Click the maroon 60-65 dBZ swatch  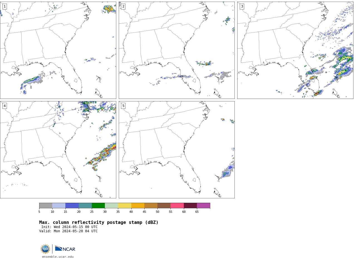point(190,206)
